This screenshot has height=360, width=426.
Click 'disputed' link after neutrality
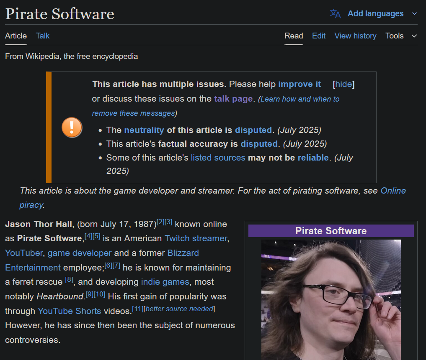(253, 130)
